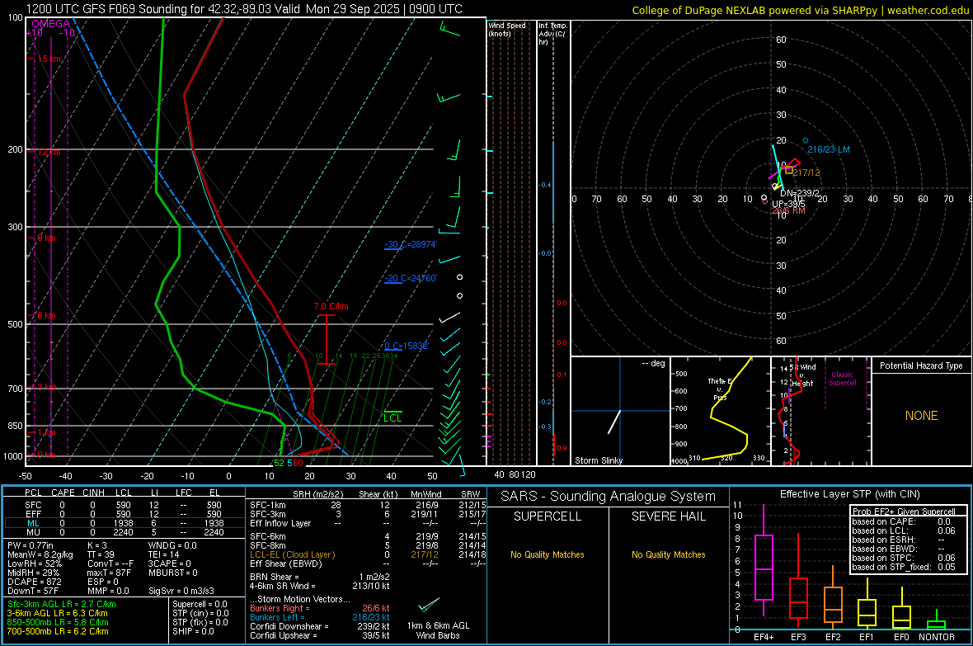Click the Storm Slinky panel label
The height and width of the screenshot is (646, 973).
coord(598,460)
